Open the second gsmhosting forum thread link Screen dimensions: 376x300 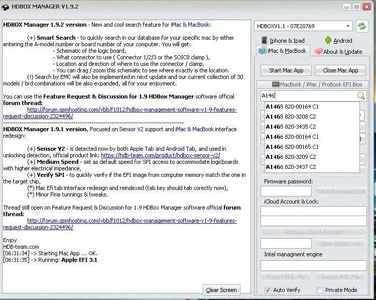coord(132,221)
